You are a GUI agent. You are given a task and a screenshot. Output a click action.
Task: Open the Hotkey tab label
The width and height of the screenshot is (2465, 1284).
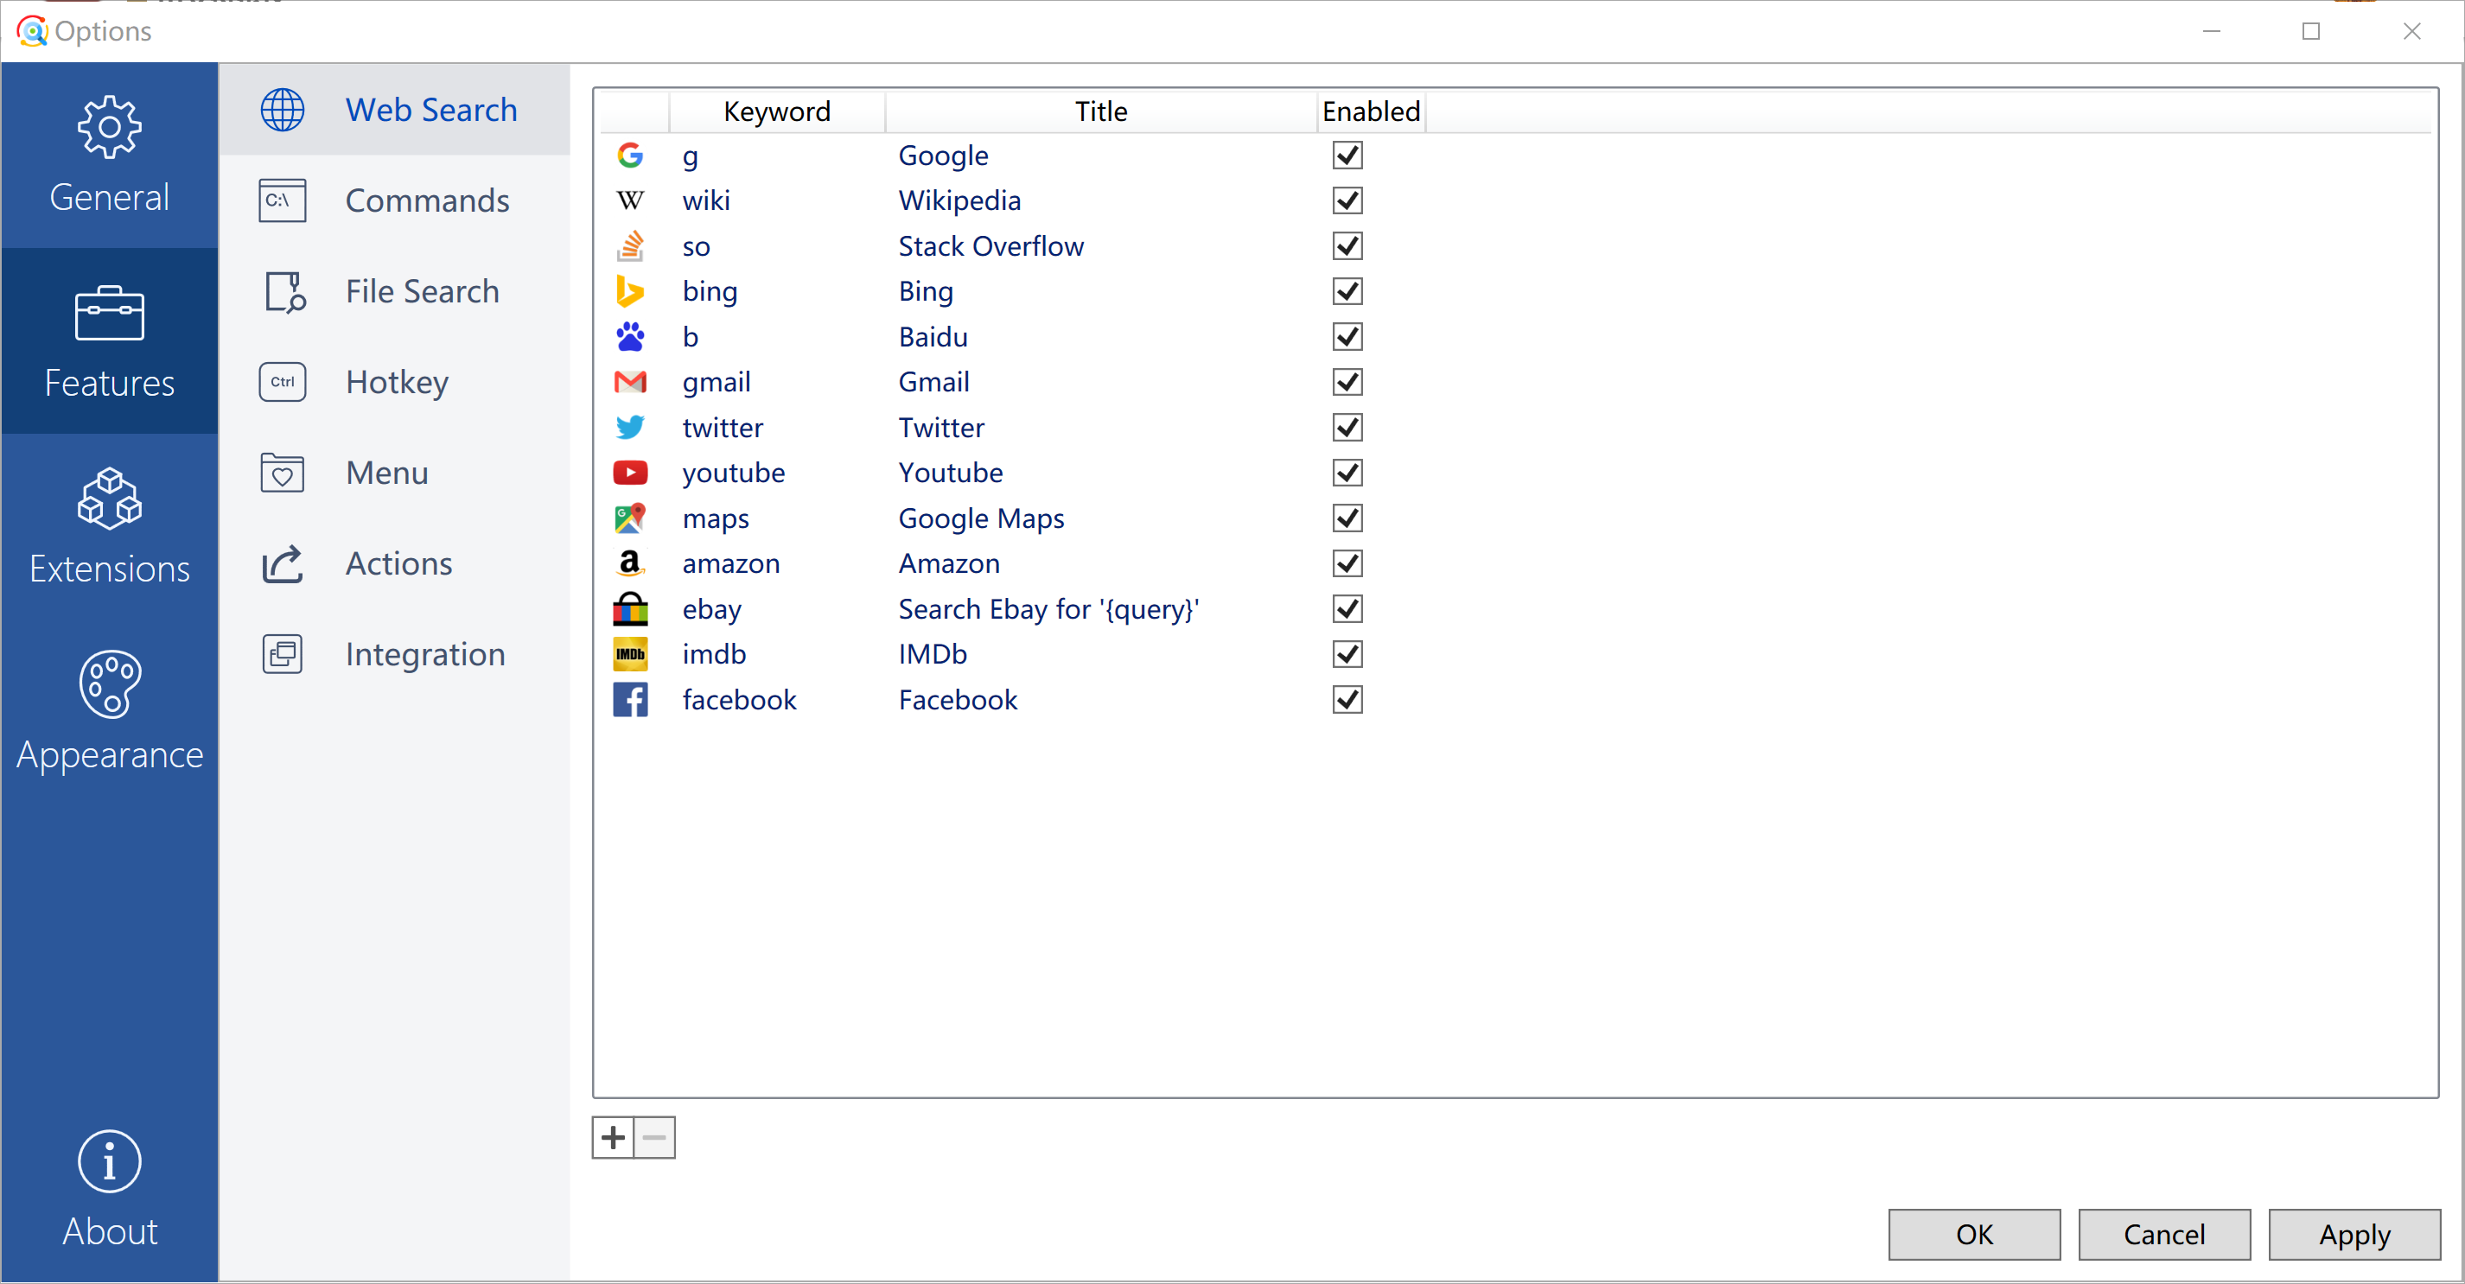[397, 383]
